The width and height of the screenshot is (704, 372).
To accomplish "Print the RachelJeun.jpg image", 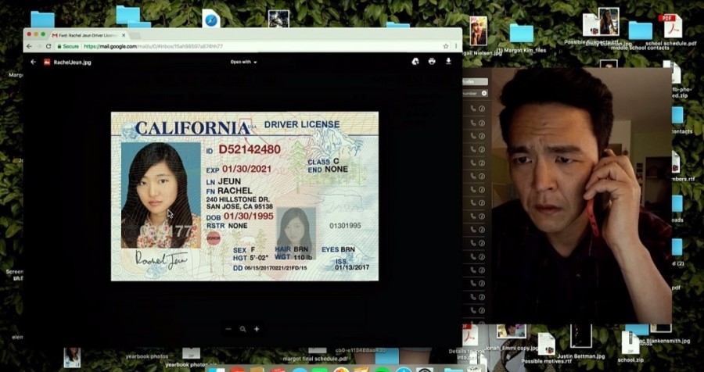I will (432, 62).
